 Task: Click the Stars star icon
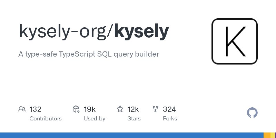(120, 109)
